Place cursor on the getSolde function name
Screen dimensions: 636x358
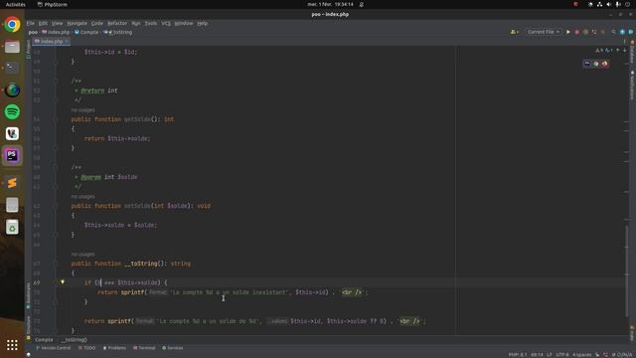point(137,119)
